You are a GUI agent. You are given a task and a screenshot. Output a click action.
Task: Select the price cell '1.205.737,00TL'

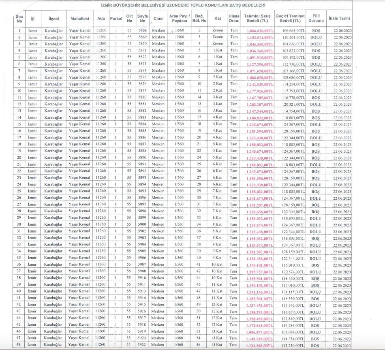click(259, 272)
